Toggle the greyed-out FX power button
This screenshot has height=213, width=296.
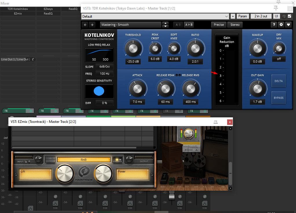(x=180, y=111)
